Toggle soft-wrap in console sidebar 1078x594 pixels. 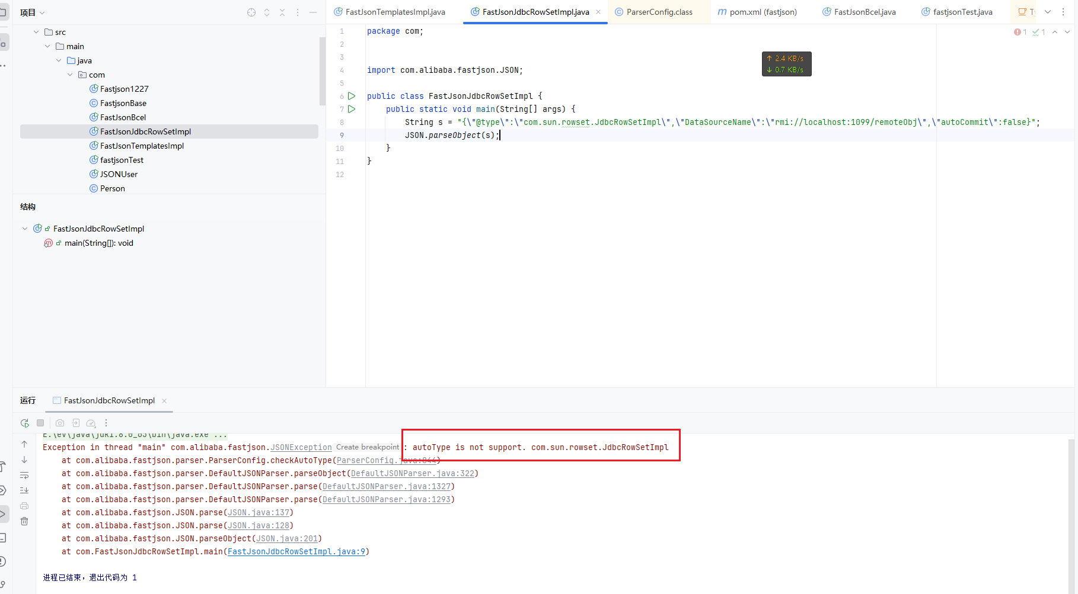[24, 475]
